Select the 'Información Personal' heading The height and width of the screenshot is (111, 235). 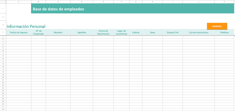click(26, 27)
